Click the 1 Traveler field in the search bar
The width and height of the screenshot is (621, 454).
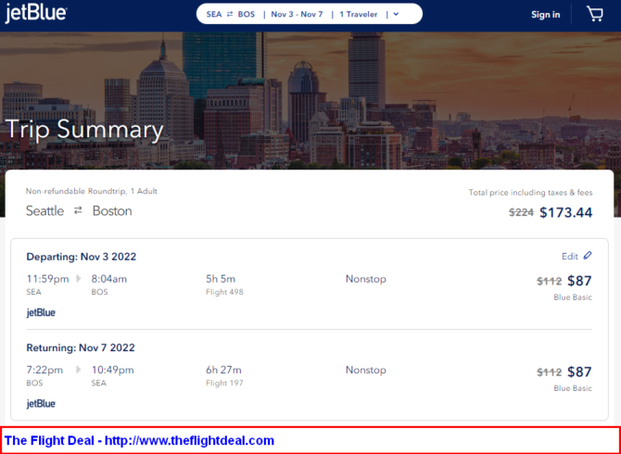coord(359,14)
